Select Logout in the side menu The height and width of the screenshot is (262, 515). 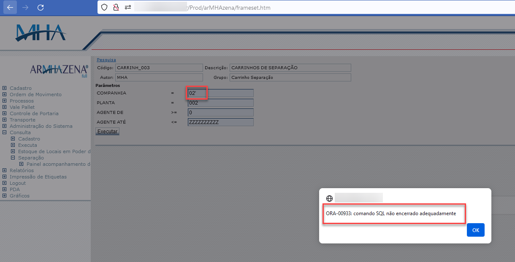click(18, 183)
